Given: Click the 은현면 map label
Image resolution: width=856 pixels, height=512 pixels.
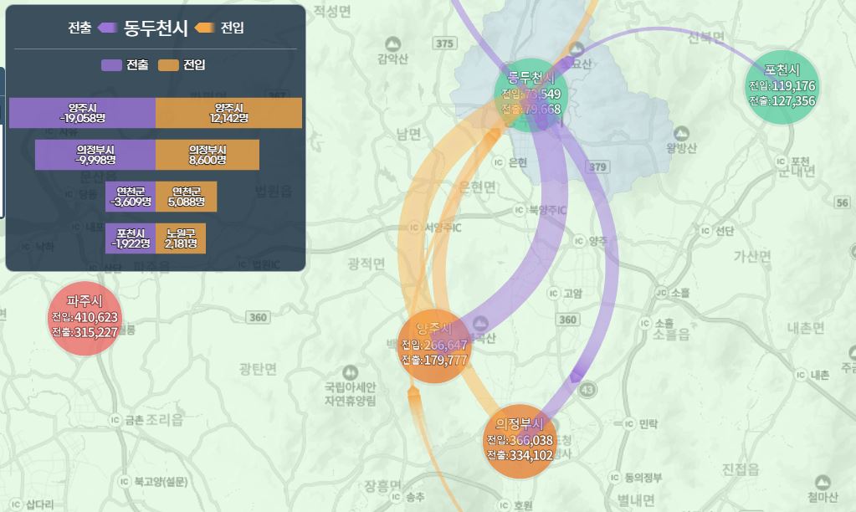Looking at the screenshot, I should pos(478,187).
